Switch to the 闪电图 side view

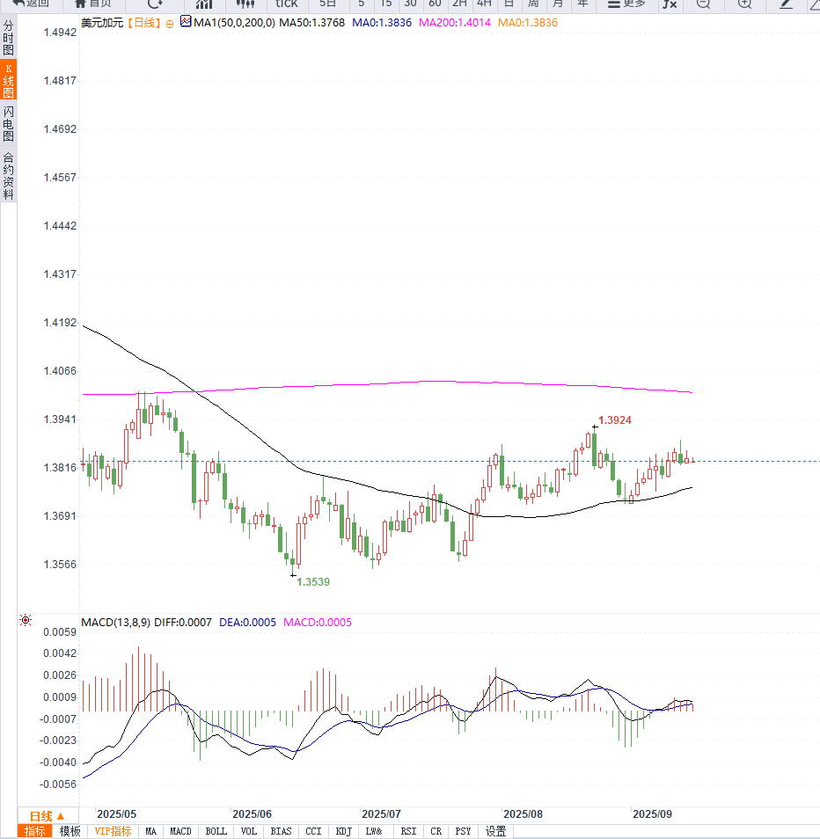click(x=9, y=123)
